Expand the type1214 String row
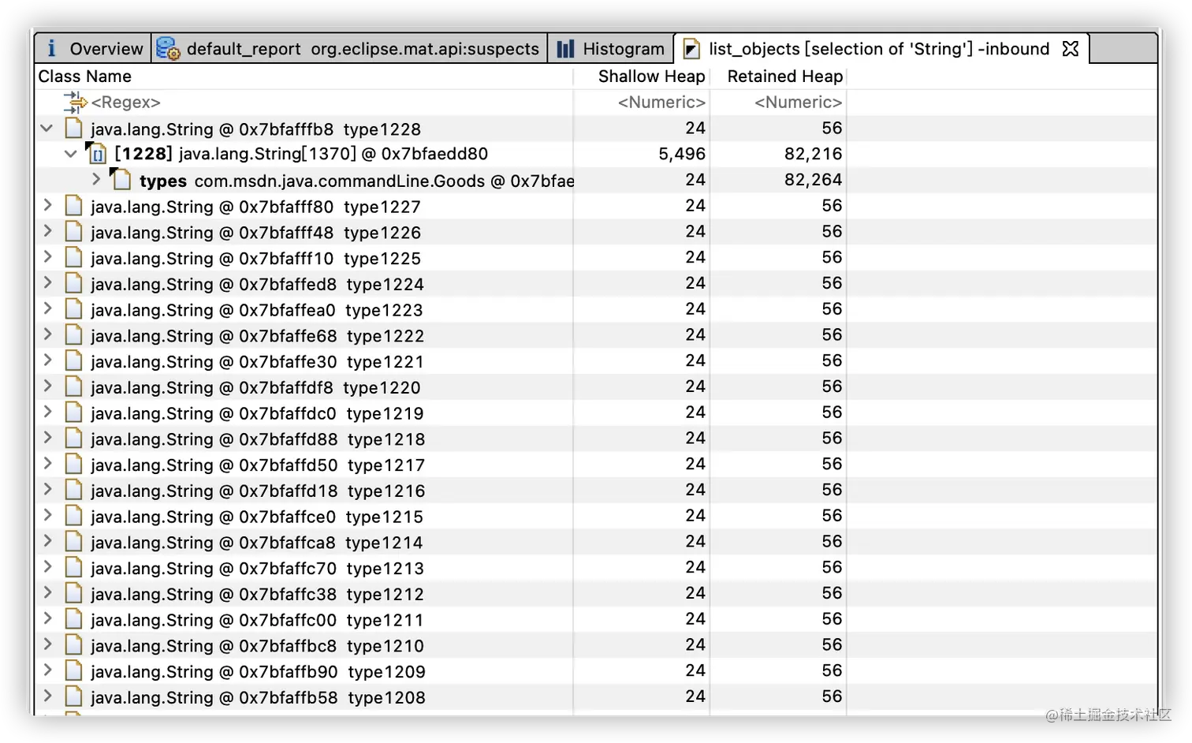1192x743 pixels. [47, 541]
